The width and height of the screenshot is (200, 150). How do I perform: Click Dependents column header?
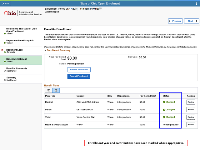[123, 96]
